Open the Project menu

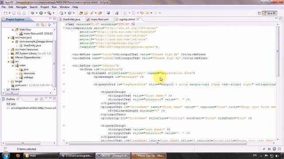coord(44,7)
